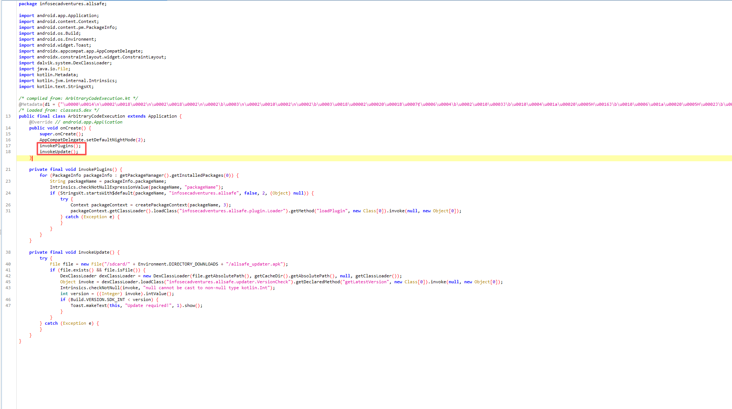Click line number 47 in the gutter
732x409 pixels.
(8, 305)
